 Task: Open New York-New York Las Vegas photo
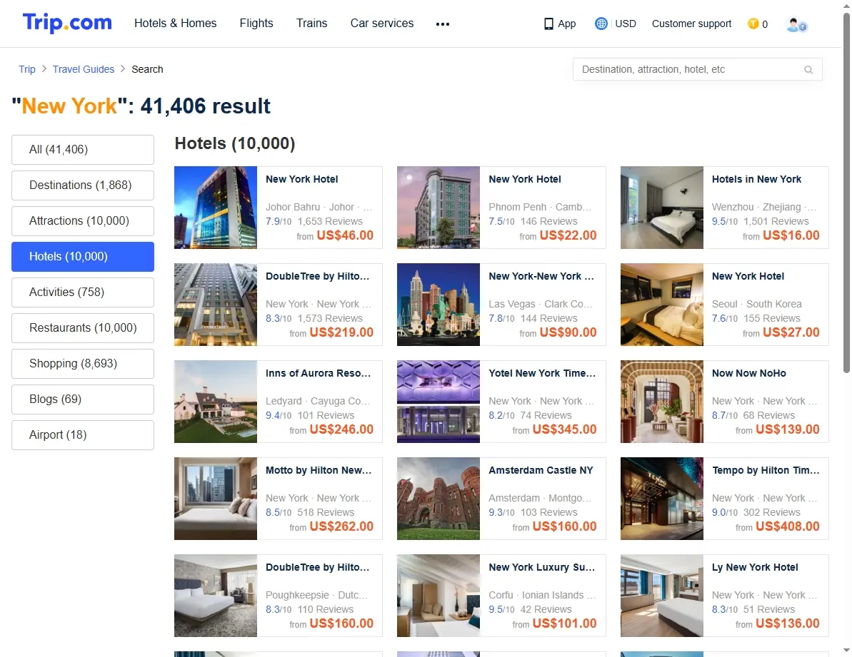(x=438, y=305)
